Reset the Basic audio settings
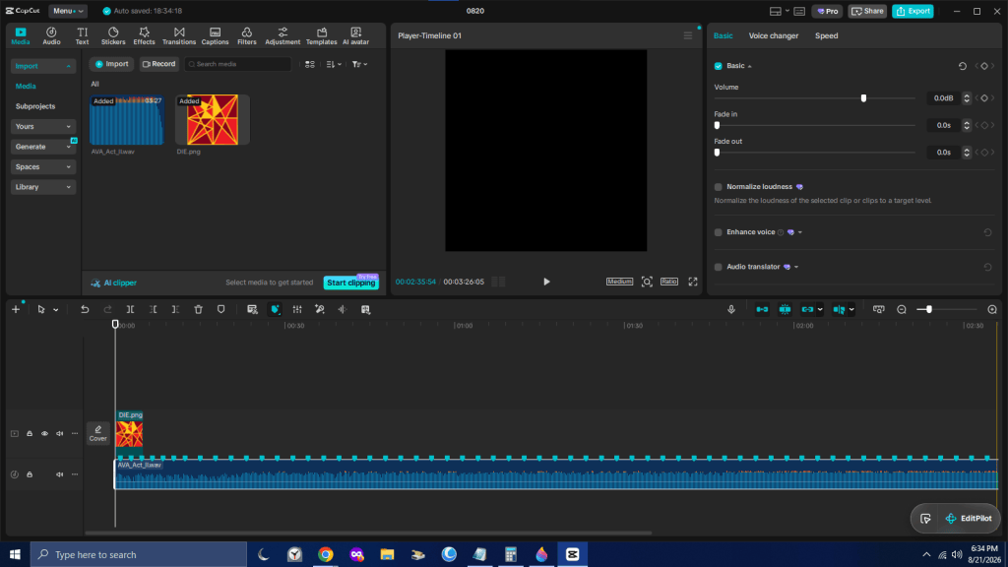 coord(963,66)
